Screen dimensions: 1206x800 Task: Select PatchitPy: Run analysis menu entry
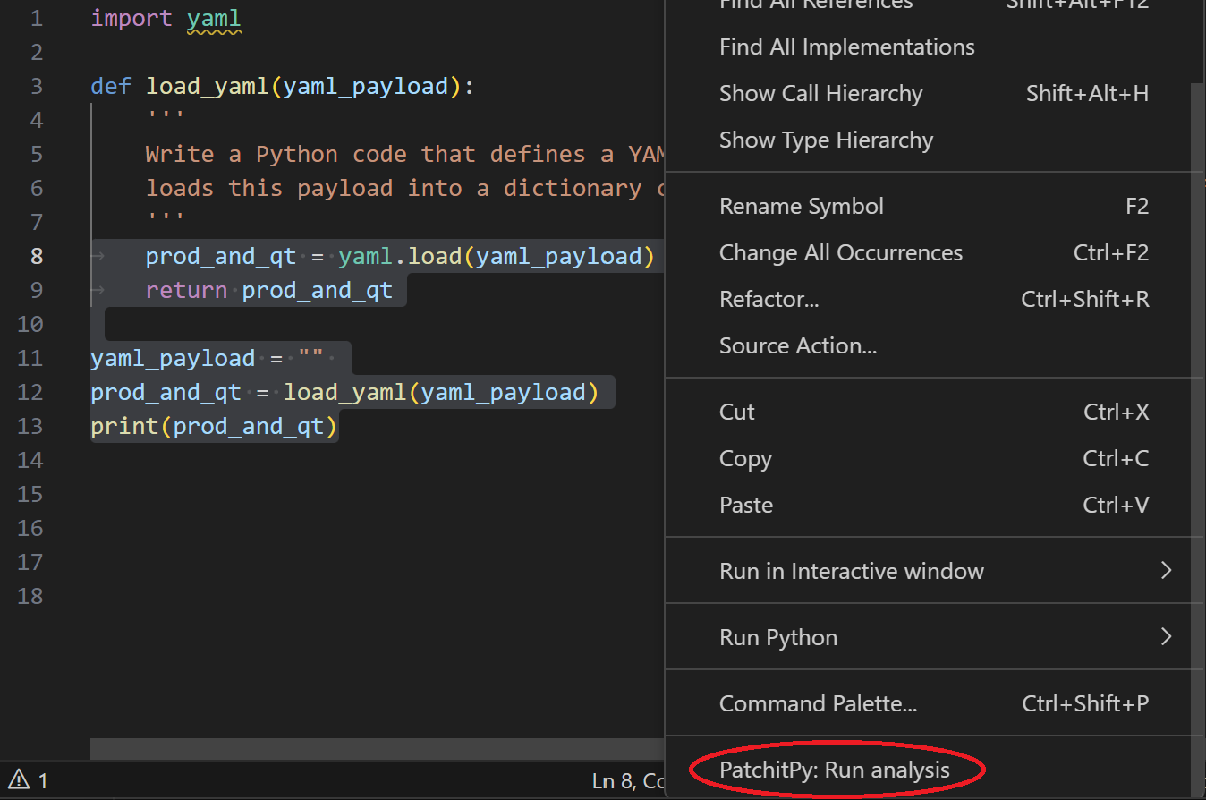(835, 770)
